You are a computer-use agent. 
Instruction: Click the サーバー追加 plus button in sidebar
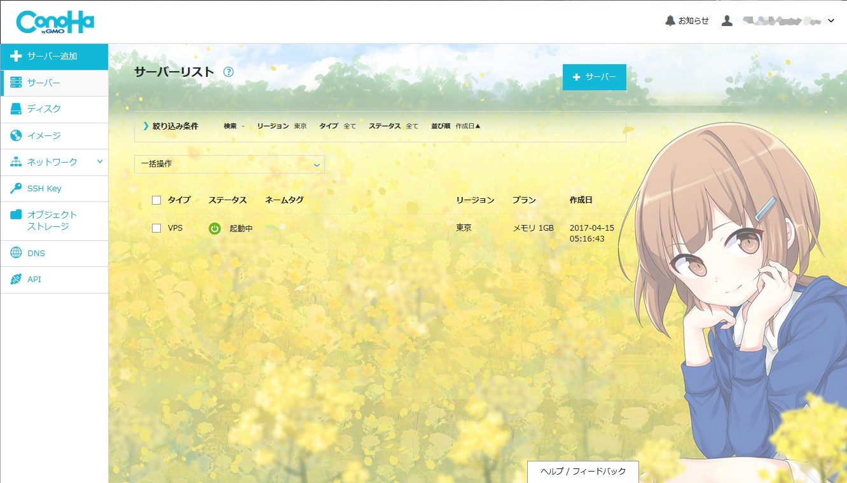tap(54, 57)
